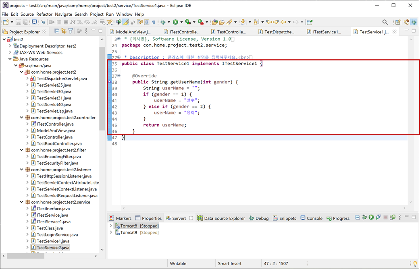420x269 pixels.
Task: Collapse the com.home.project.test2.controller package
Action: tap(22, 118)
